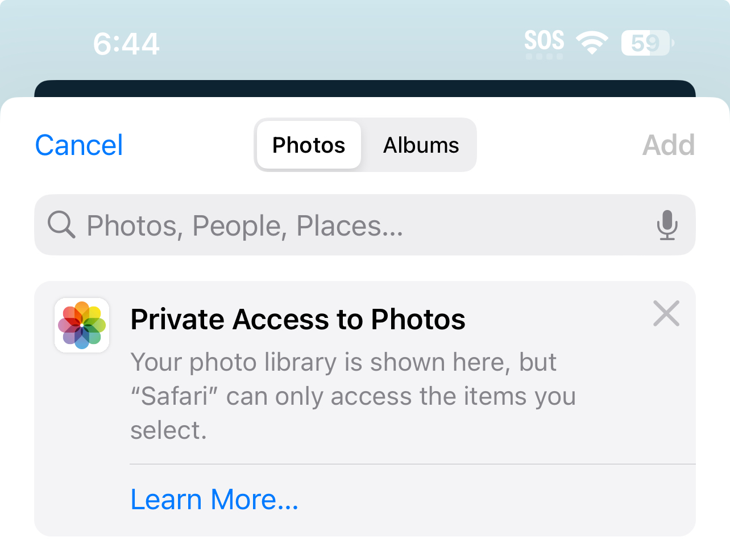The image size is (730, 541).
Task: Select the Photos tab
Action: point(309,145)
